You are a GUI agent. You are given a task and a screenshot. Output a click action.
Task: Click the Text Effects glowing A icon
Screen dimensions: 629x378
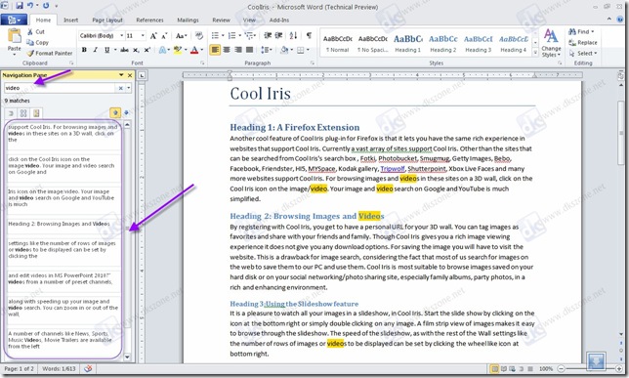coord(162,50)
